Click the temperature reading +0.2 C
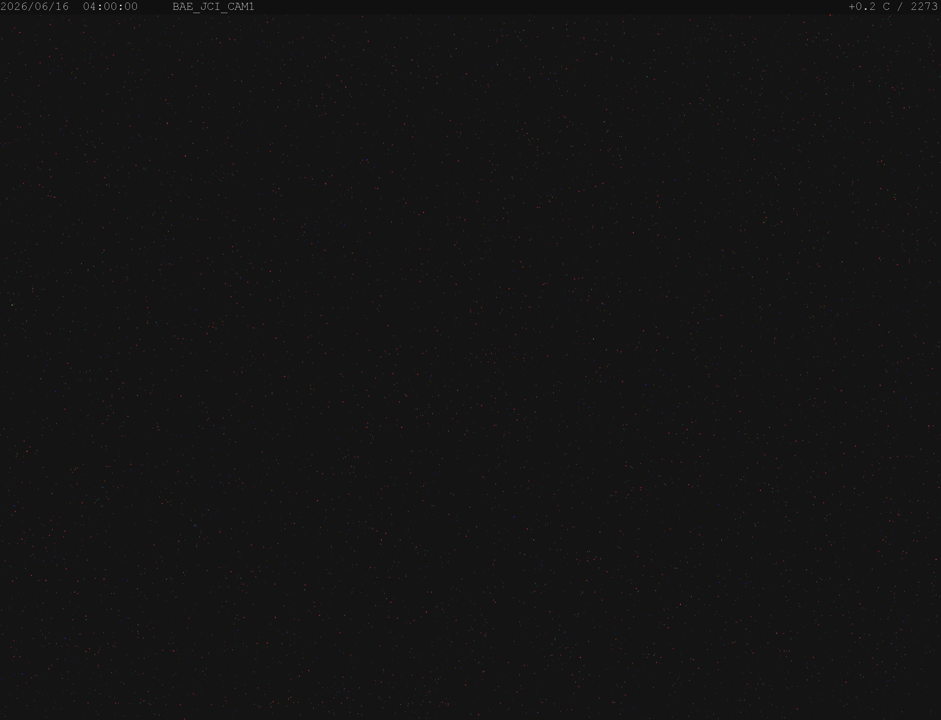Viewport: 941px width, 720px height. tap(869, 7)
